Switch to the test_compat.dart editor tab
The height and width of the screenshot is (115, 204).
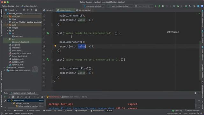pos(84,10)
